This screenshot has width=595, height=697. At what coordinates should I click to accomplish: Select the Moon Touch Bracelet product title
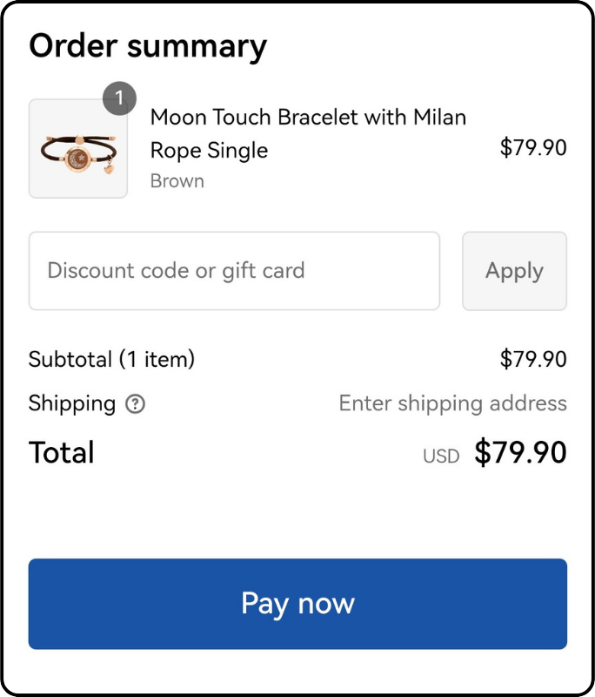[x=308, y=133]
